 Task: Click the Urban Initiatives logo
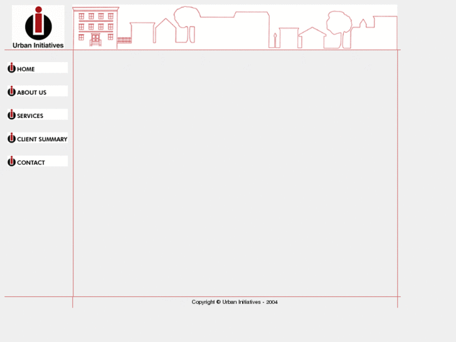click(x=38, y=27)
